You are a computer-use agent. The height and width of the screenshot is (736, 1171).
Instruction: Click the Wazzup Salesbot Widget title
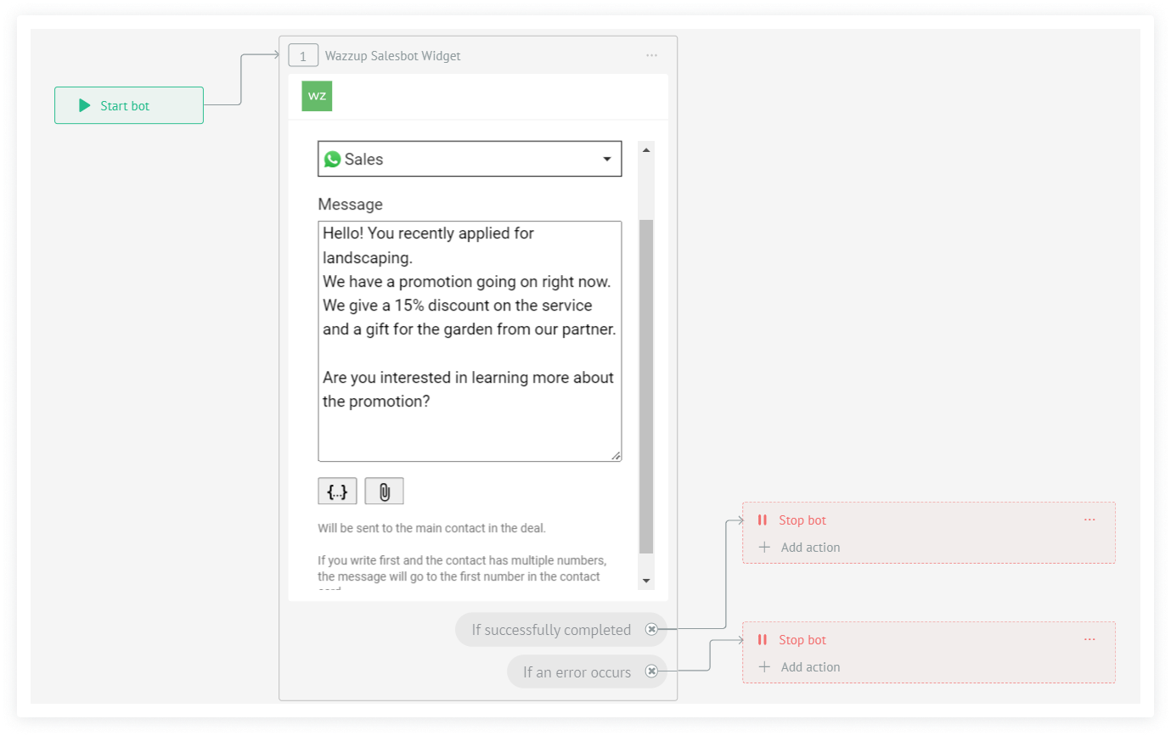393,56
